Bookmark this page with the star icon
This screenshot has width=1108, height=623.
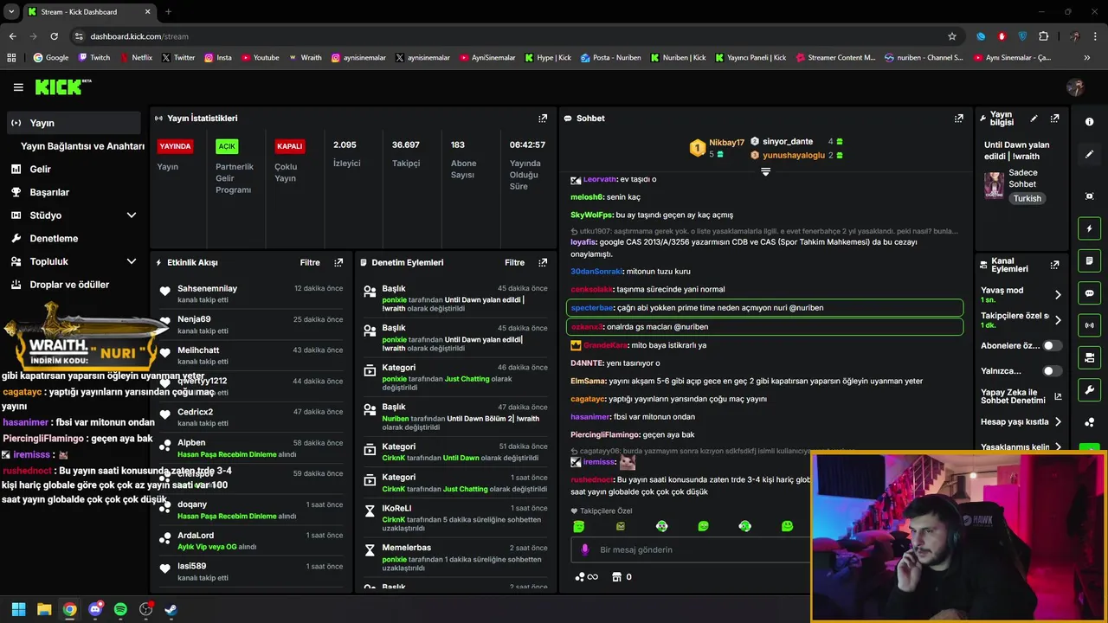click(x=952, y=36)
